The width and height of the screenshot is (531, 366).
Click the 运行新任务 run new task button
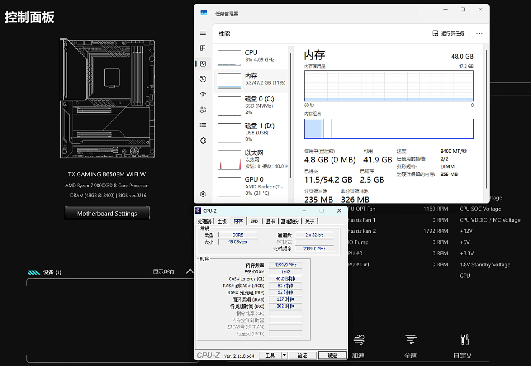(x=448, y=33)
